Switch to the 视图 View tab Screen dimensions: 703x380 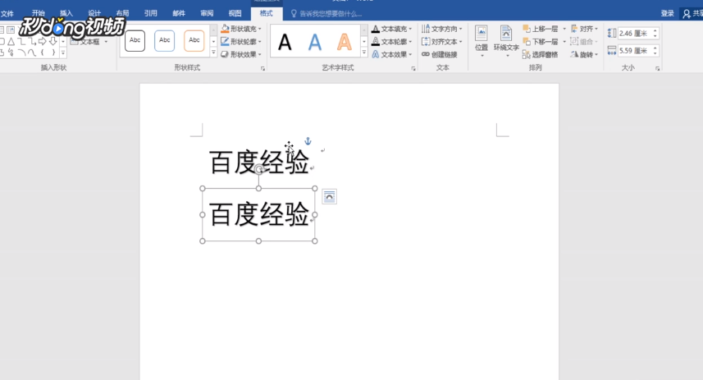tap(235, 13)
